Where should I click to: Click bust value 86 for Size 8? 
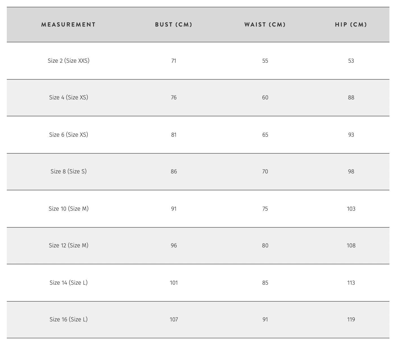pos(174,171)
